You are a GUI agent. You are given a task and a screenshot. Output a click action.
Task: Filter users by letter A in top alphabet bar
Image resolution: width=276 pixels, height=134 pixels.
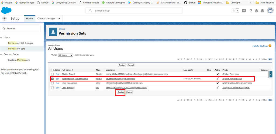coord(178,59)
